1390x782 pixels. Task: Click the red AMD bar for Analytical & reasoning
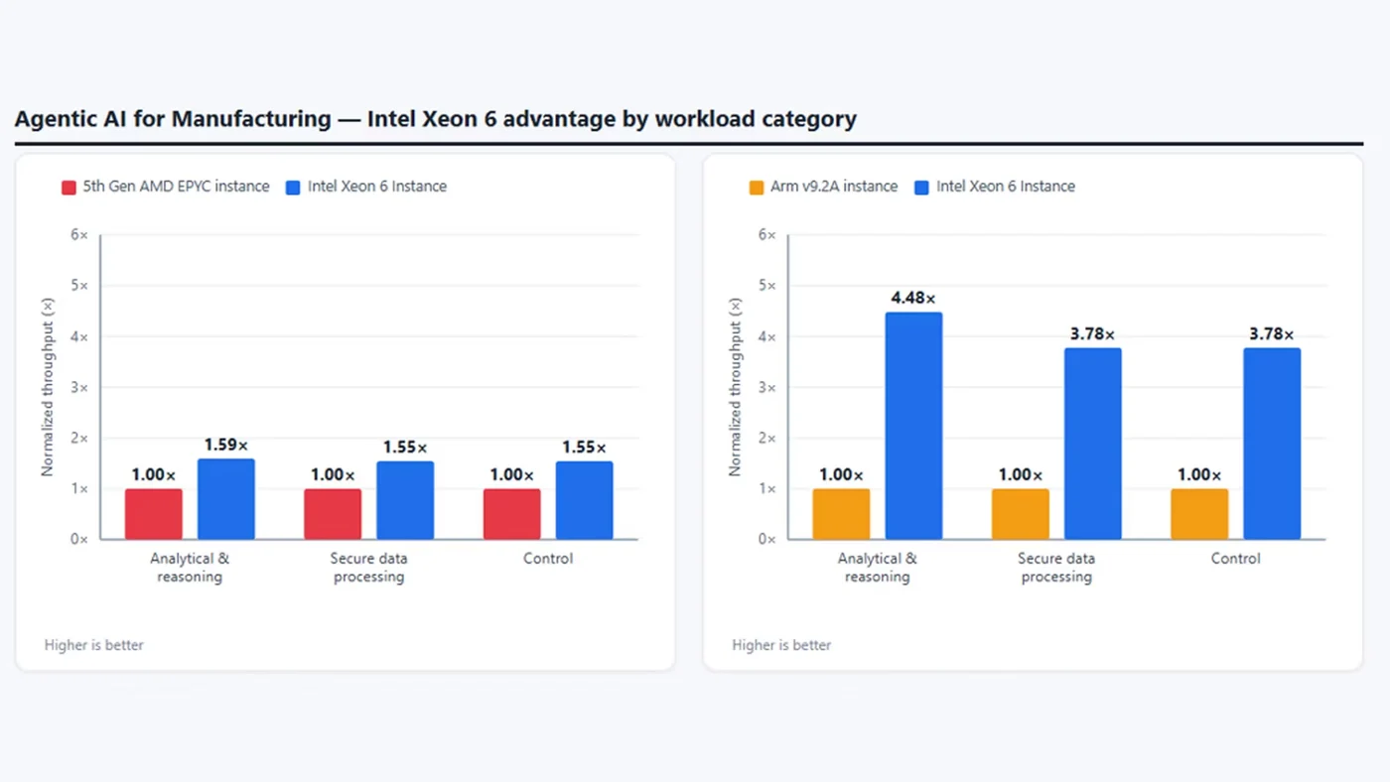(x=154, y=514)
